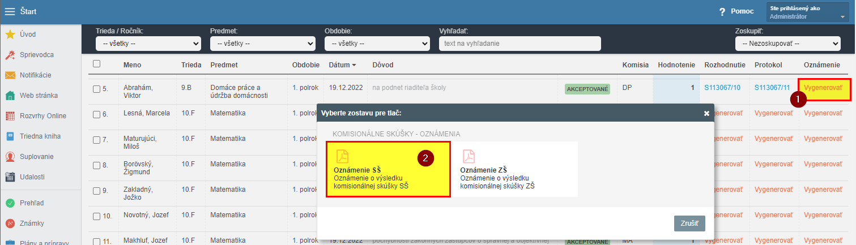The image size is (856, 245).
Task: Open Sprievodca in the sidebar
Action: tap(37, 55)
